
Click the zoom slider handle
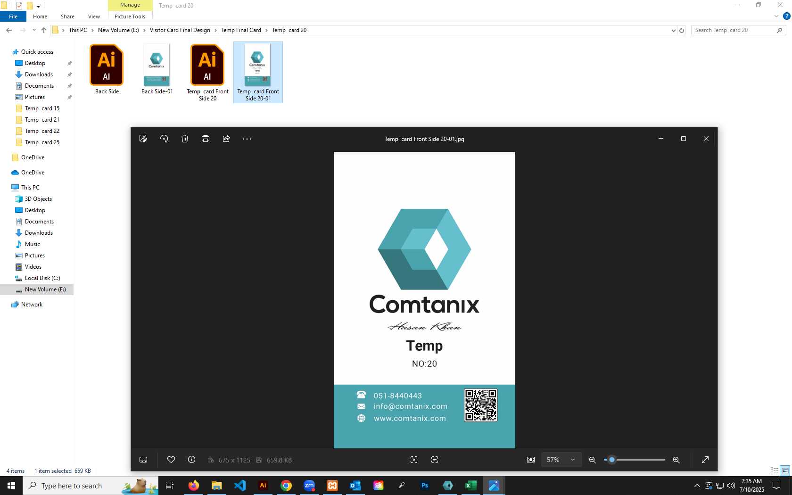[x=612, y=460]
